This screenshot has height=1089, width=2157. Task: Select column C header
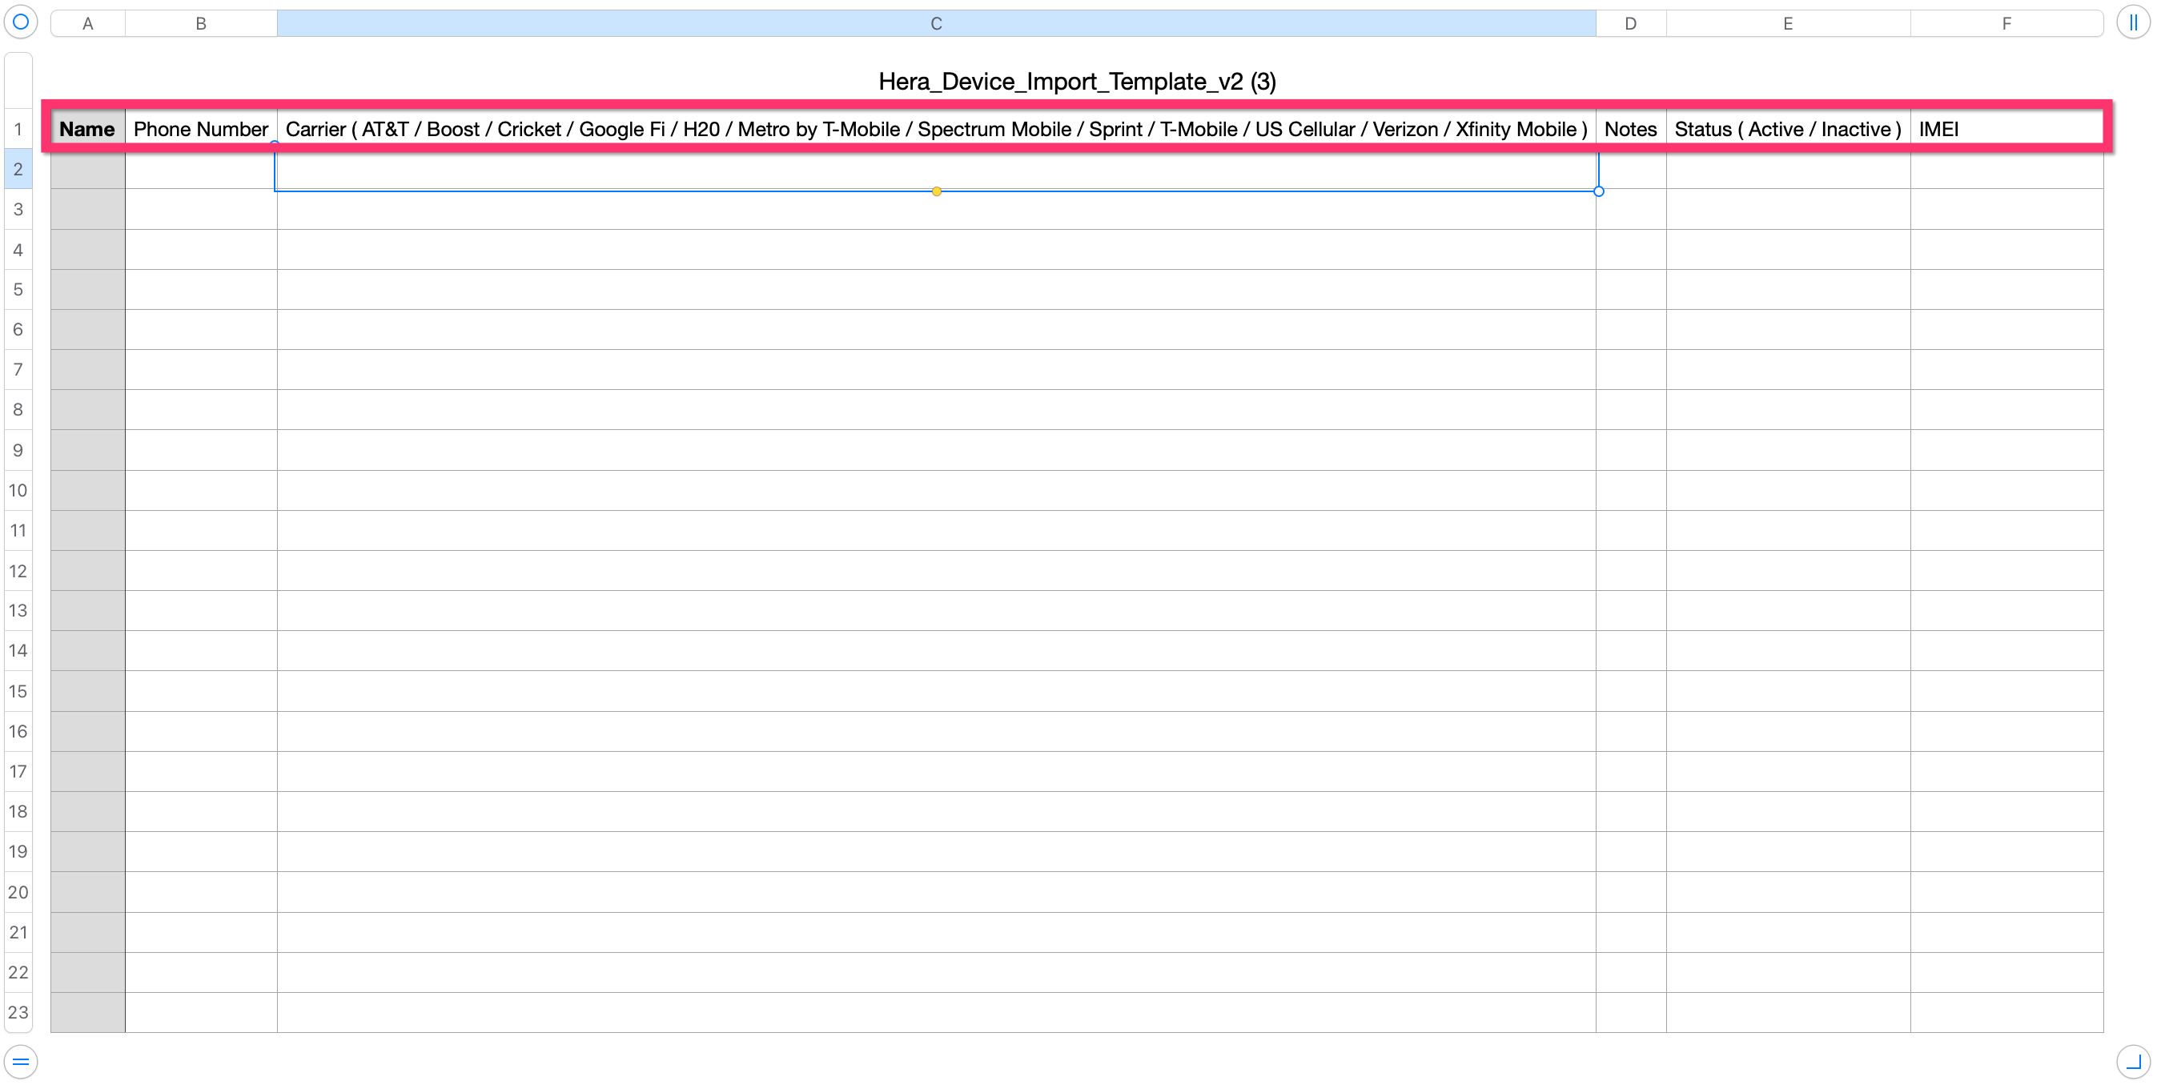point(936,23)
